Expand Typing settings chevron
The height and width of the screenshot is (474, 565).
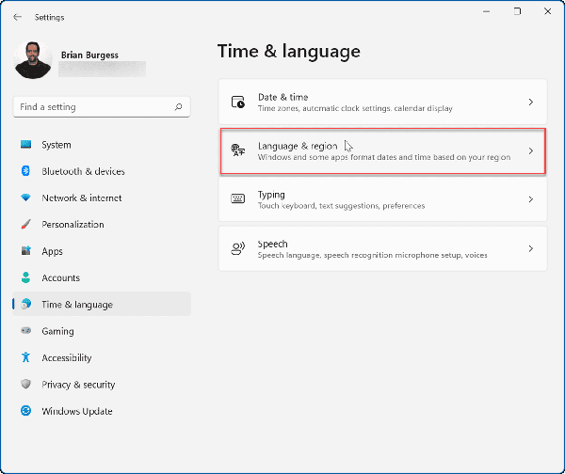point(531,199)
